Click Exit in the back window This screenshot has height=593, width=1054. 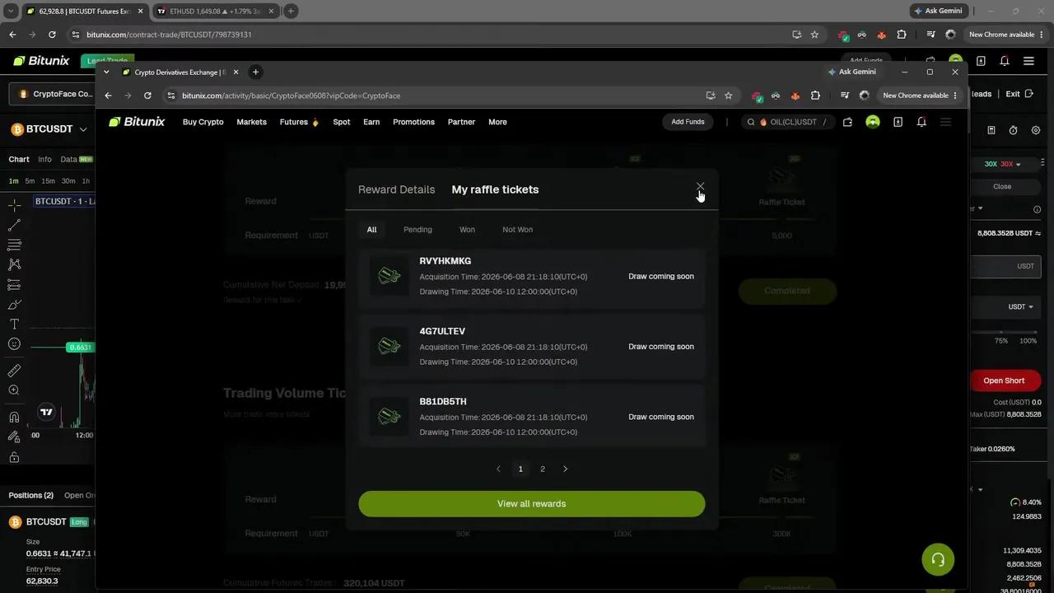1019,94
